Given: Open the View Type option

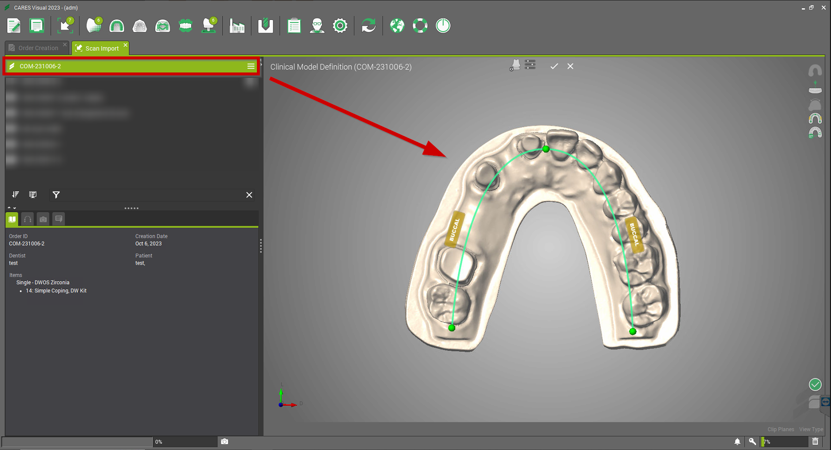Looking at the screenshot, I should [x=811, y=429].
